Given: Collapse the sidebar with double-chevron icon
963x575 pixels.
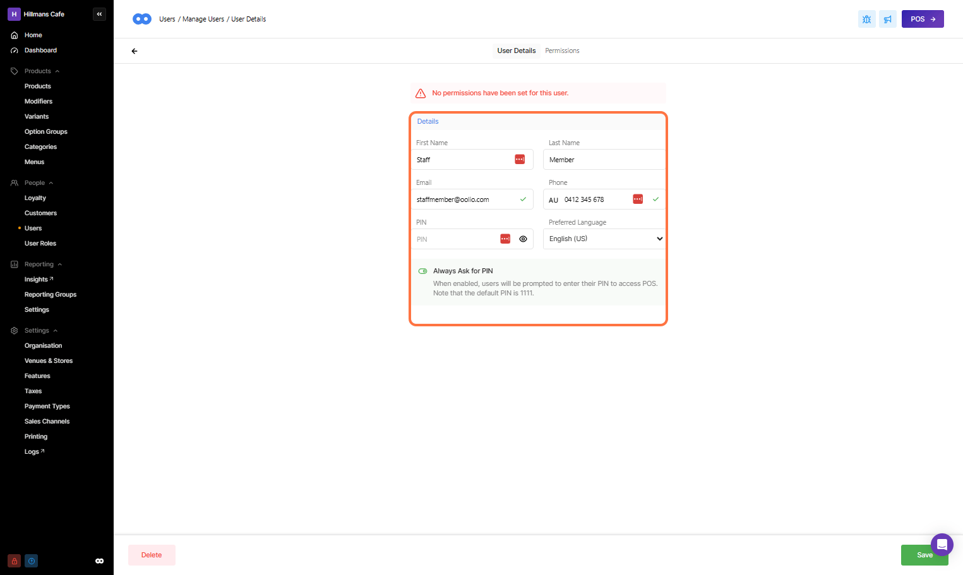Looking at the screenshot, I should tap(99, 14).
